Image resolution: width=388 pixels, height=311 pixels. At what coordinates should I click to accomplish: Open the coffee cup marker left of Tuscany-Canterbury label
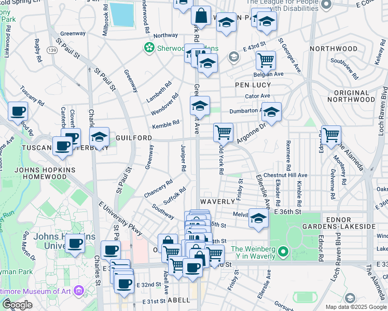click(x=63, y=146)
